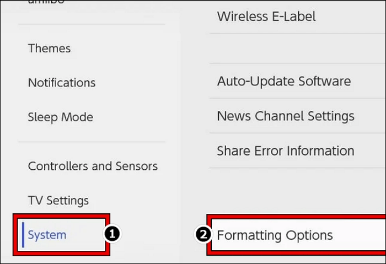The width and height of the screenshot is (386, 264).
Task: Select System in the sidebar
Action: 47,235
